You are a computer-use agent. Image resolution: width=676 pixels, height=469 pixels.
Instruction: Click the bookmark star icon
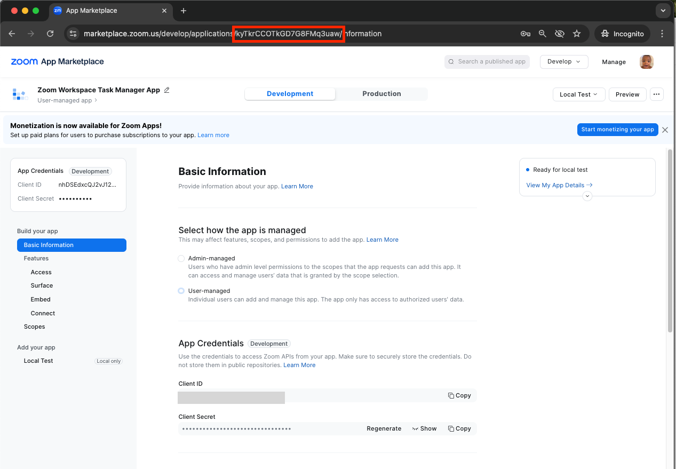(x=576, y=33)
